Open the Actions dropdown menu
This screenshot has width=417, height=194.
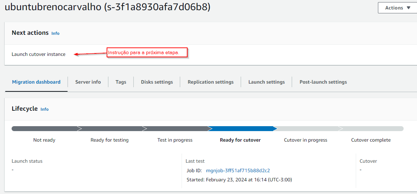[x=397, y=8]
